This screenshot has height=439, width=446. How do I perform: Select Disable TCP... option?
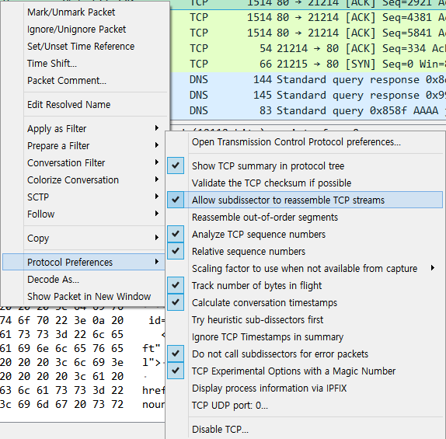305,429
